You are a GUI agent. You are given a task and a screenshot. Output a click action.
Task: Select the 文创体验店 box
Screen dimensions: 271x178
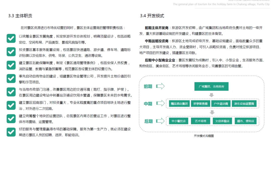pyautogui.click(x=222, y=121)
